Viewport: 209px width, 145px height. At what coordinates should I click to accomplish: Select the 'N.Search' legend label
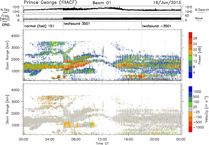pyautogui.click(x=202, y=10)
